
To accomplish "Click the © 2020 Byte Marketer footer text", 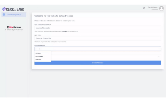I will pyautogui.click(x=14, y=30).
